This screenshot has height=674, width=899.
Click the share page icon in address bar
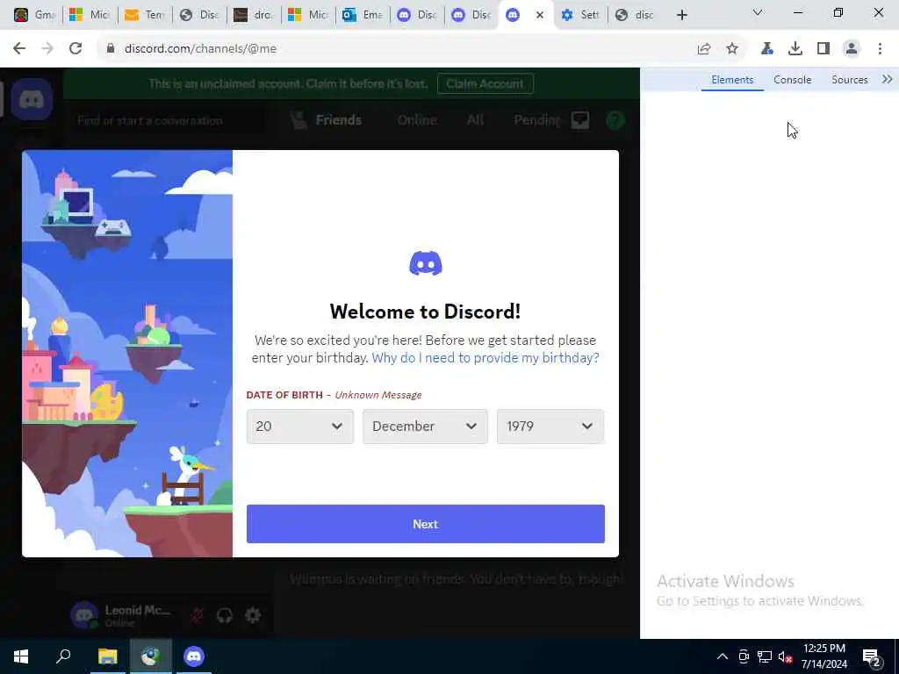[x=704, y=49]
